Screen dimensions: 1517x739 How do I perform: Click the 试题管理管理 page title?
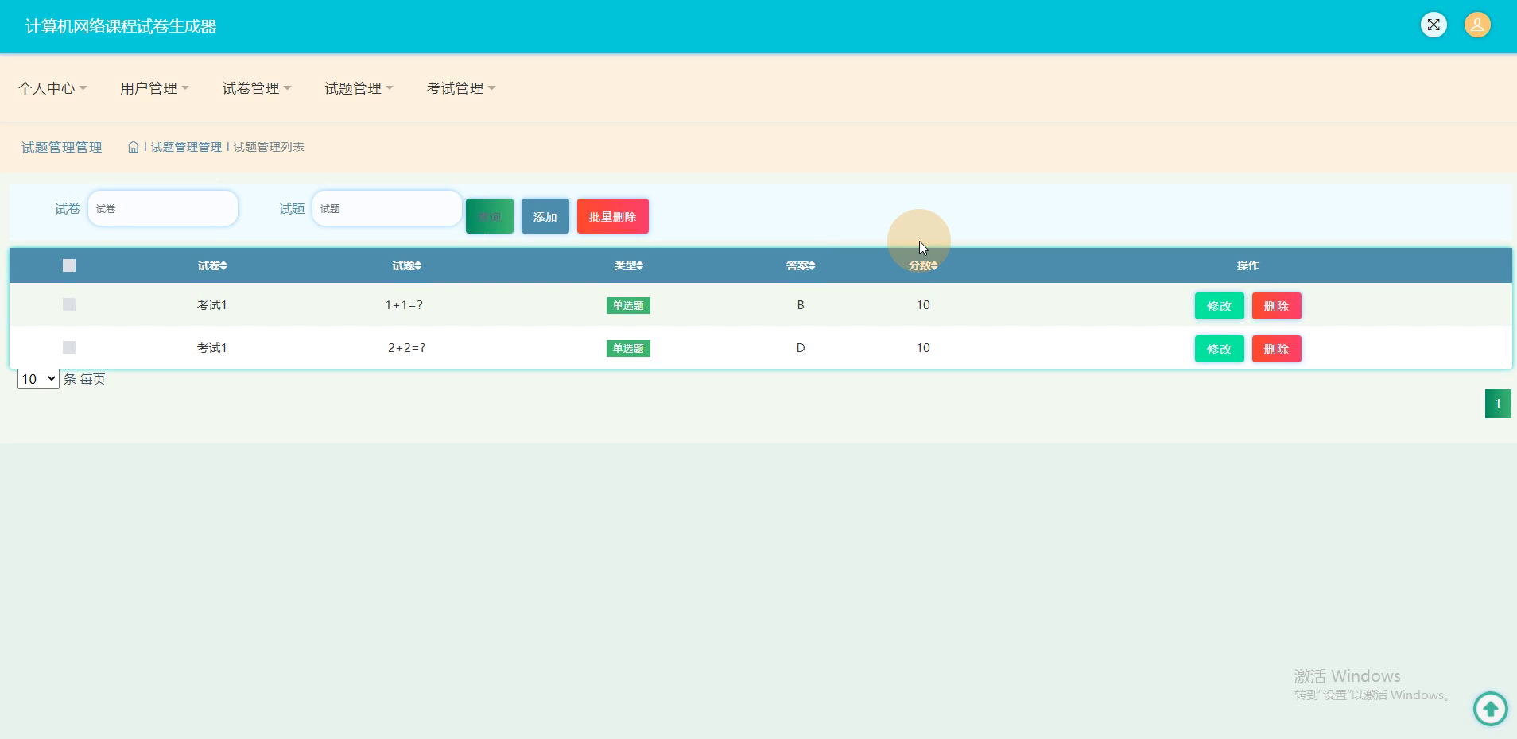[62, 147]
